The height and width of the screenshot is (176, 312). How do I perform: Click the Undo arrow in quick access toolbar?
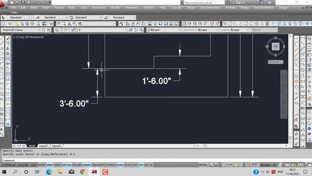click(34, 2)
